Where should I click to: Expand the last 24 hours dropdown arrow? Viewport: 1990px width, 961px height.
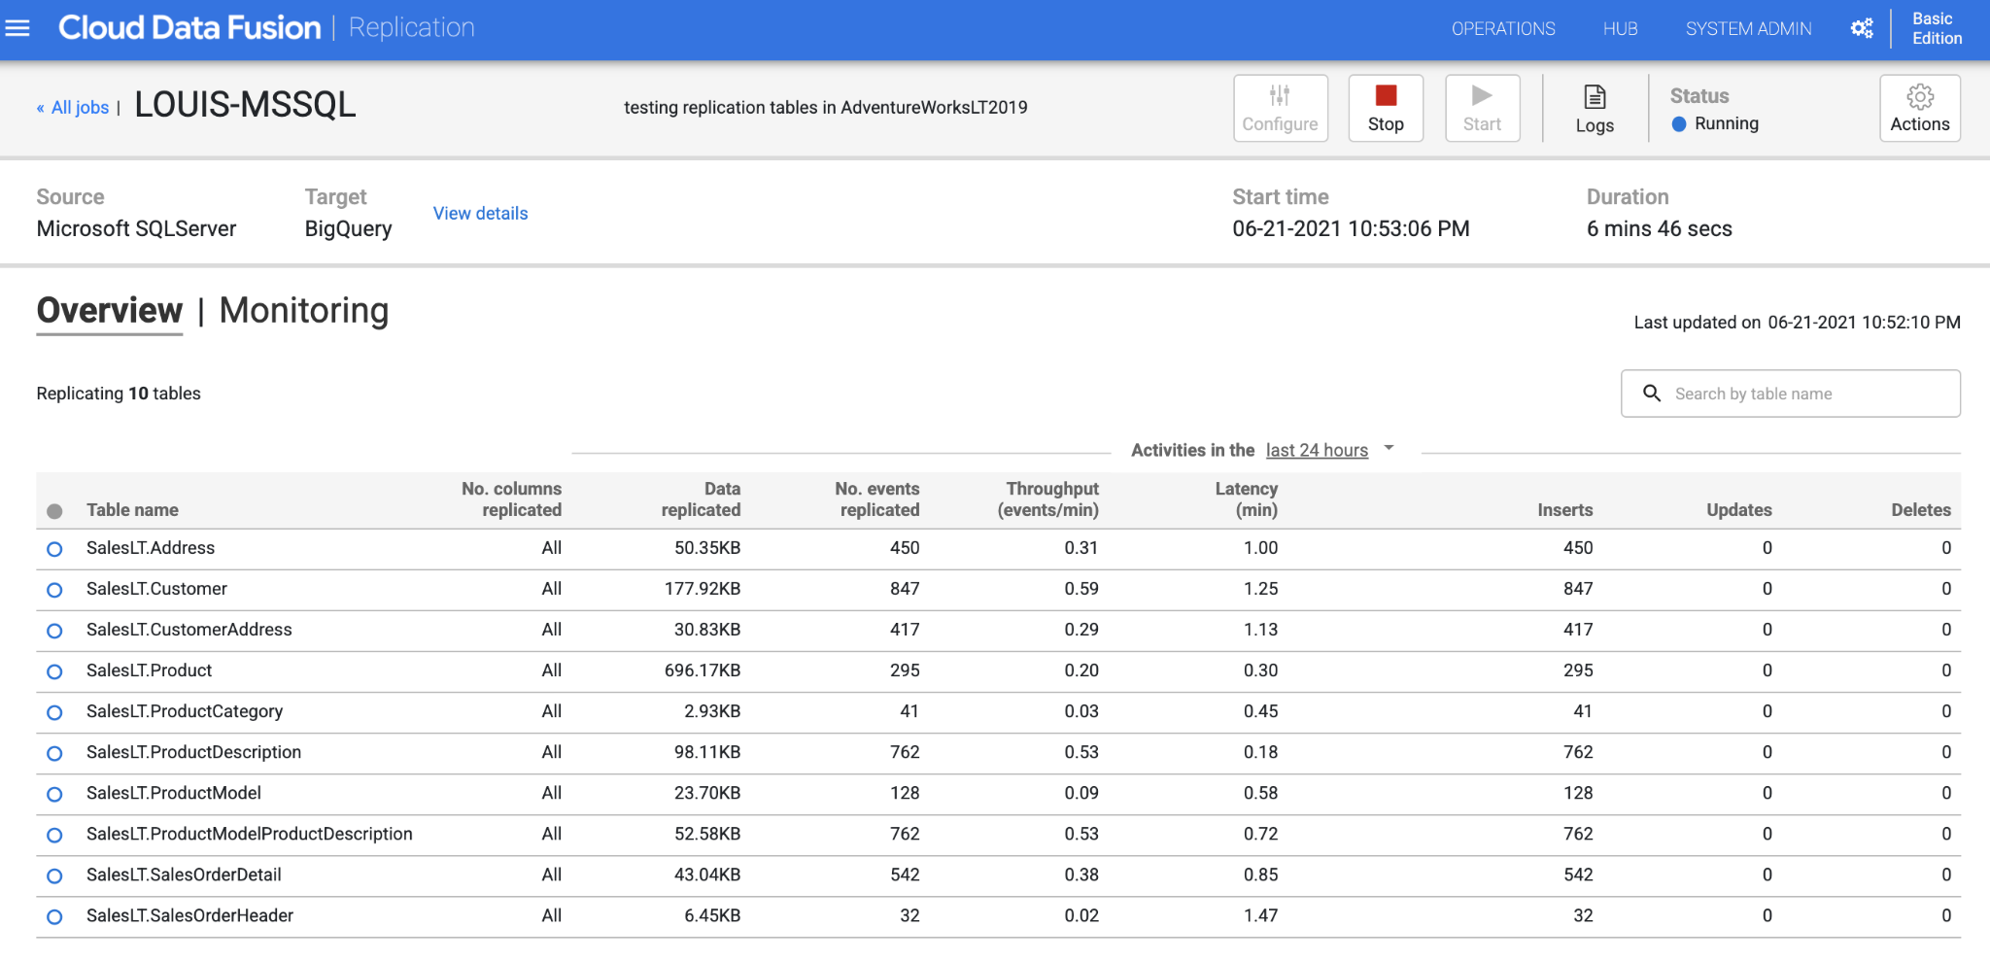pos(1389,448)
